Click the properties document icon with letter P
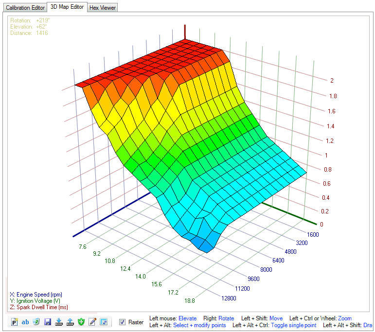The image size is (375, 332). (14, 322)
